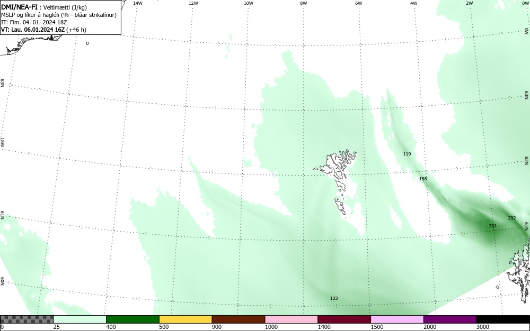
Task: Click the 6W longitude label at the top
Action: click(x=359, y=3)
